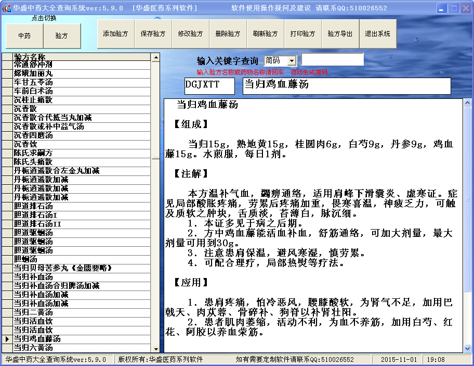Click the list scrollbar down arrow

click(x=155, y=348)
